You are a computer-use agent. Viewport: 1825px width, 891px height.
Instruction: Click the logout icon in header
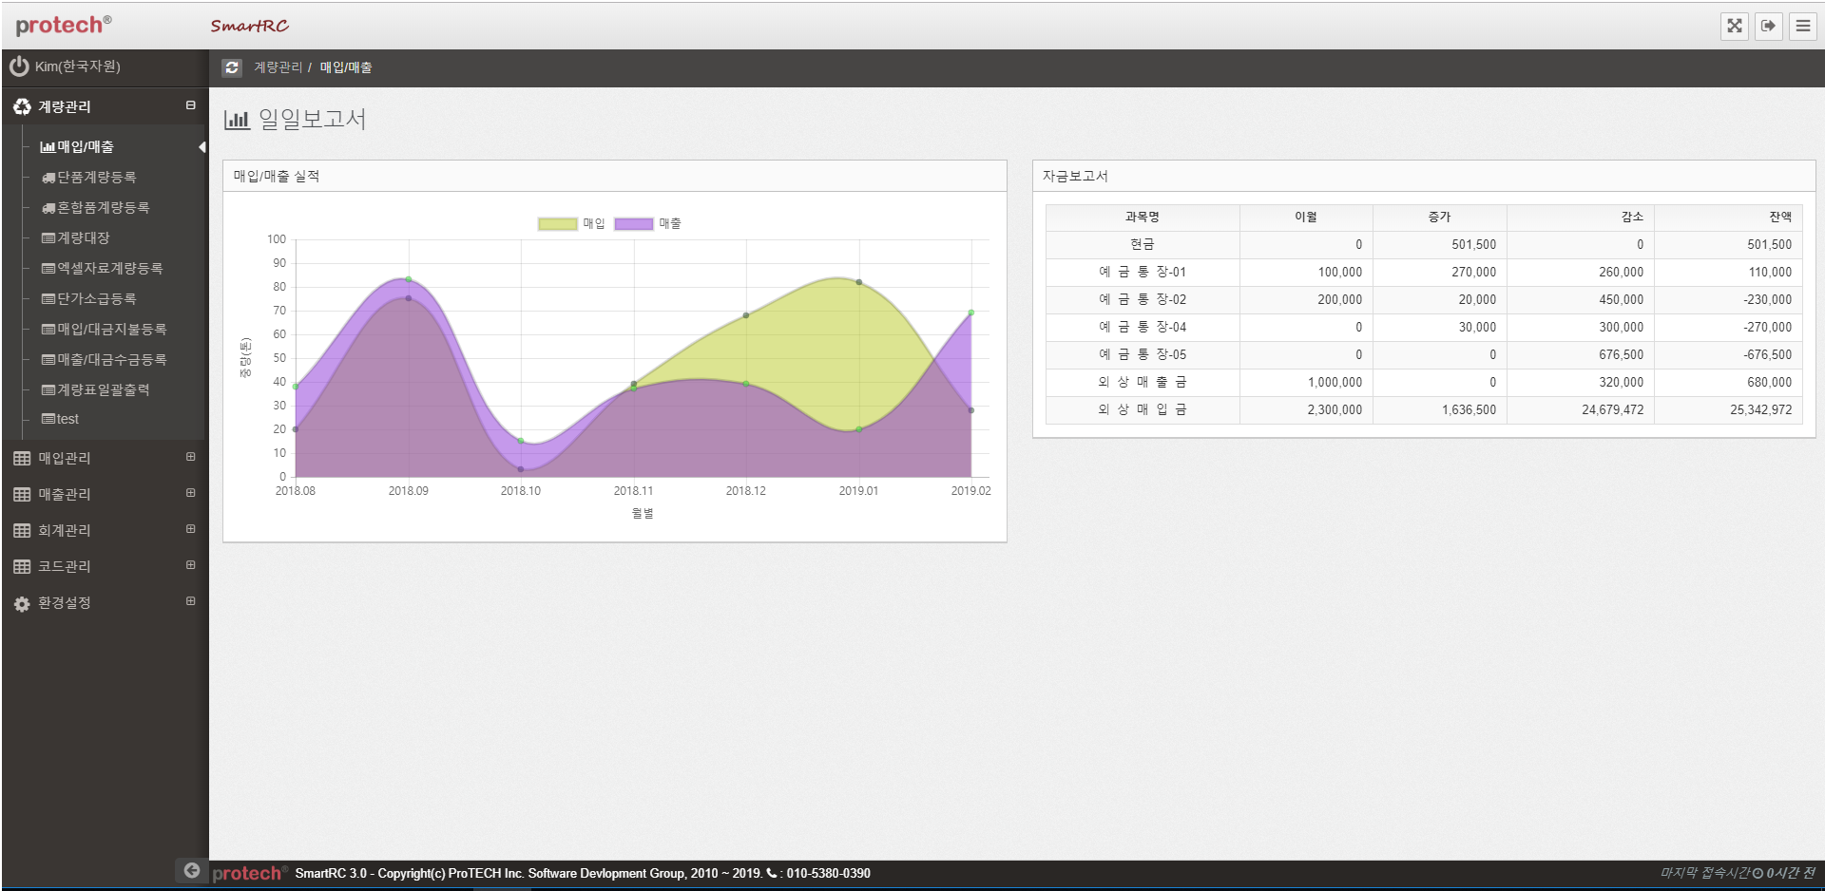coord(1769,26)
